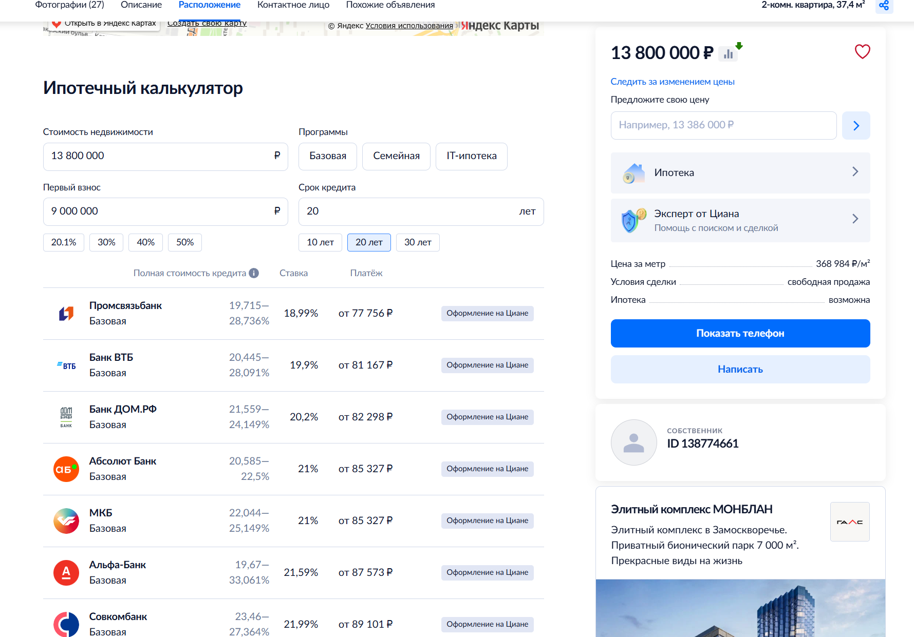
Task: Click the Предложите свою цену input
Action: click(724, 125)
